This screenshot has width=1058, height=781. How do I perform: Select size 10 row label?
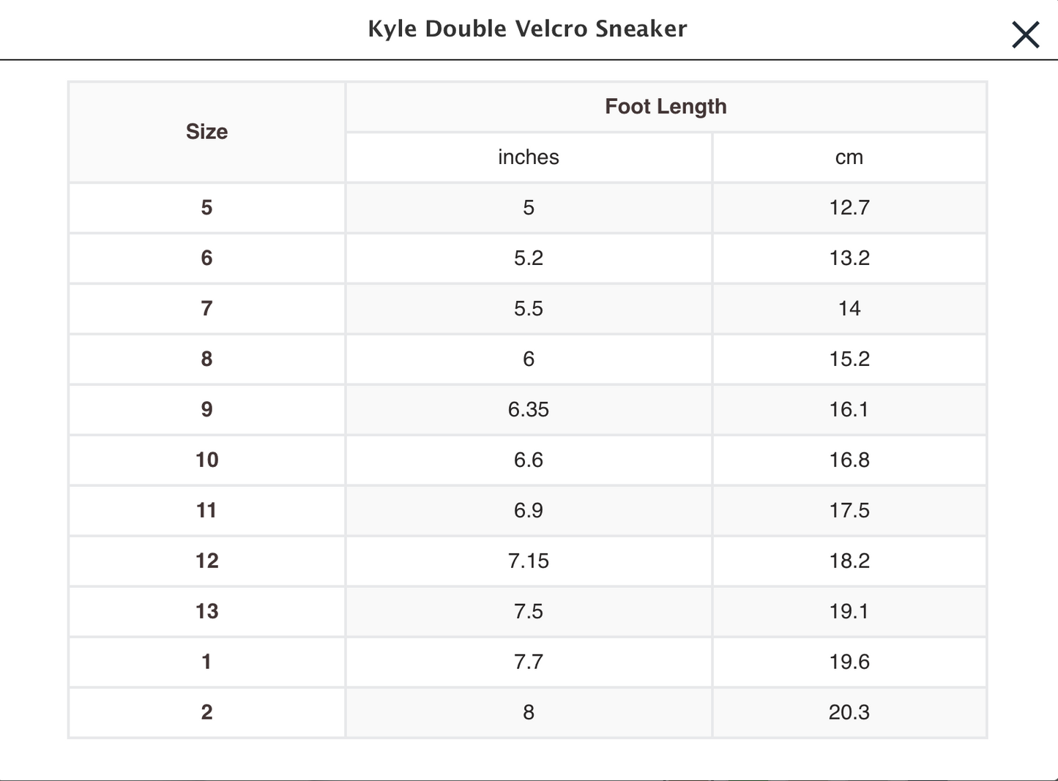pyautogui.click(x=206, y=460)
